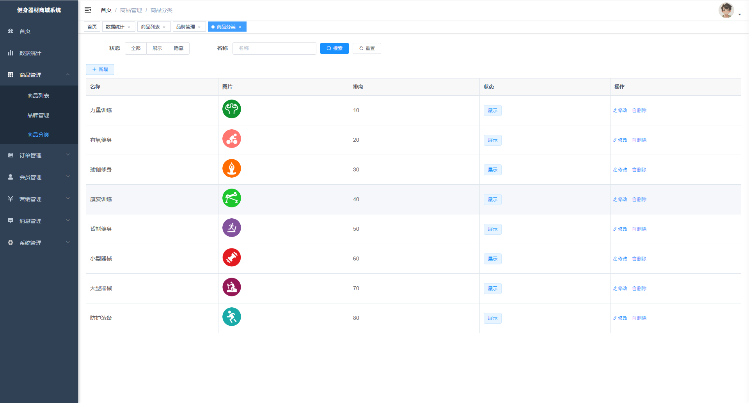
Task: Open 品牌管理 in the sidebar submenu
Action: [38, 115]
